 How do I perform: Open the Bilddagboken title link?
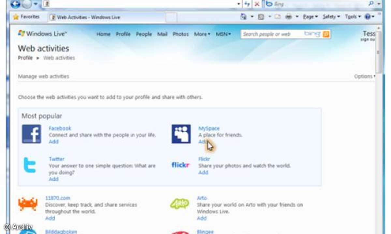point(61,232)
